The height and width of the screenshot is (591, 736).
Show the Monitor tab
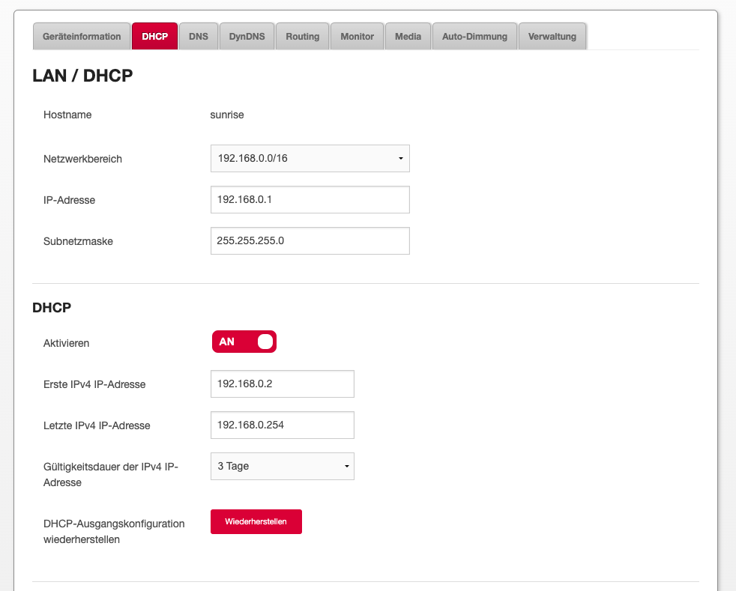357,37
